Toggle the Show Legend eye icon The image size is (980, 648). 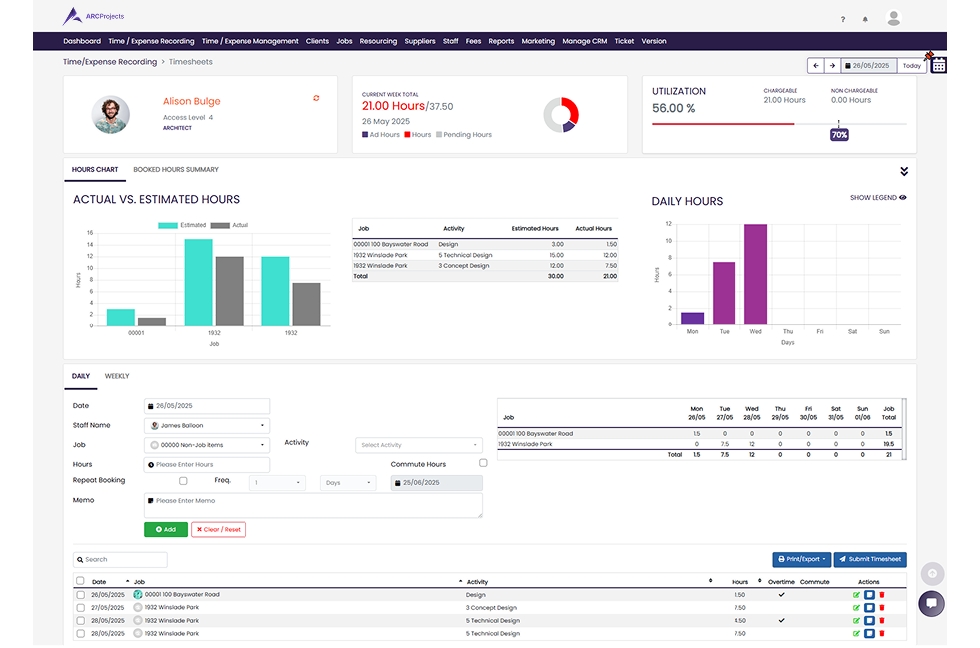pos(902,198)
